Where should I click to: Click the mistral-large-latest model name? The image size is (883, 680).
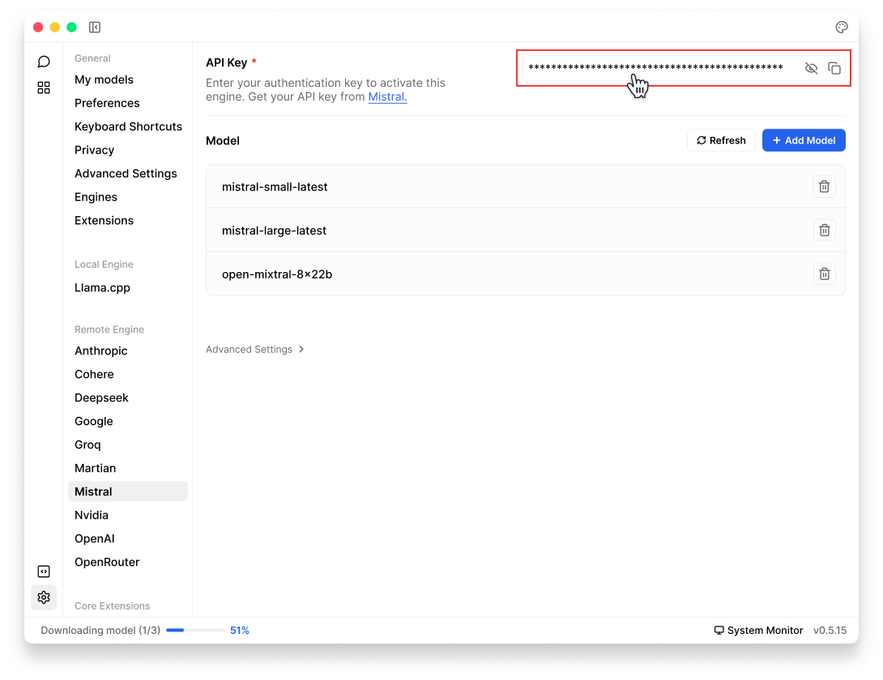point(275,231)
